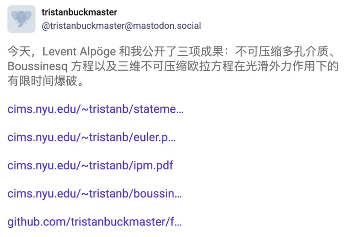
Task: Click the elephant avatar profile picture
Action: (21, 19)
